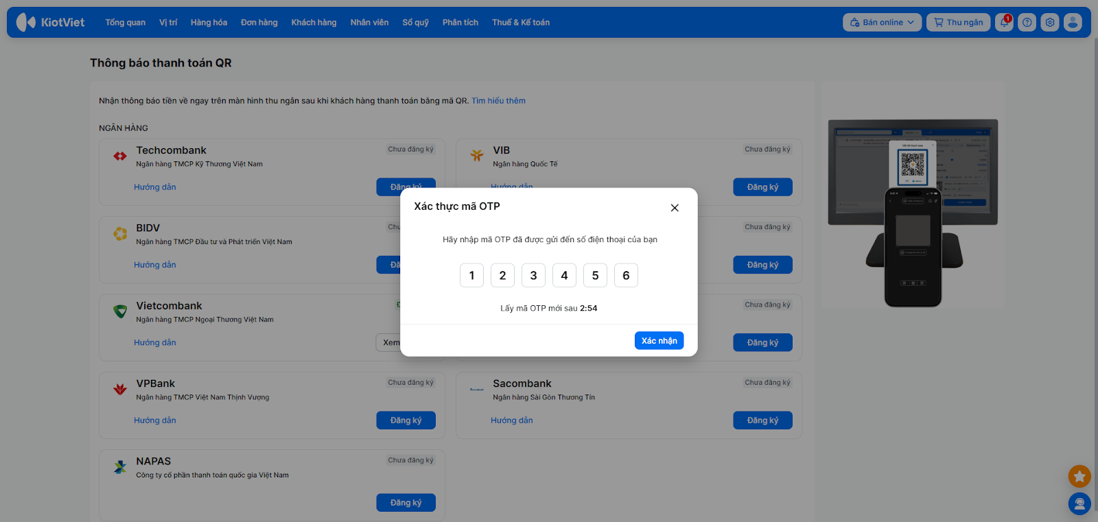This screenshot has width=1098, height=522.
Task: Expand the Bán online dropdown
Action: coord(883,23)
